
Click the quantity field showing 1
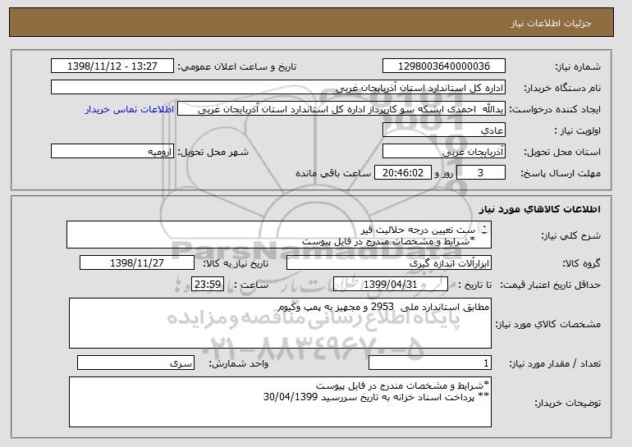pos(430,363)
